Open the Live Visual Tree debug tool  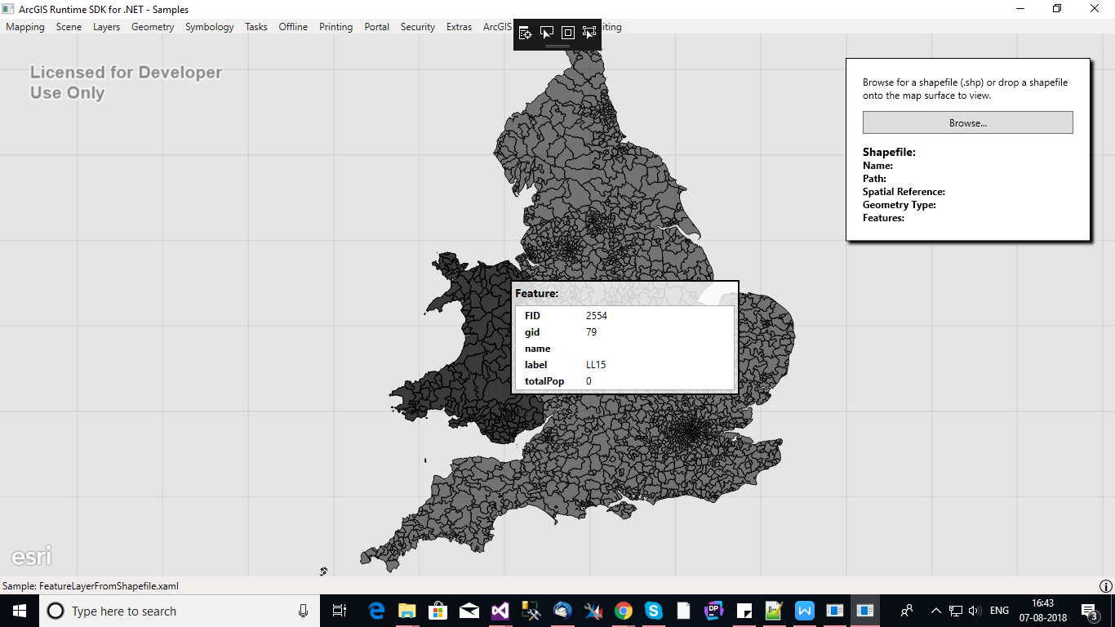(526, 33)
